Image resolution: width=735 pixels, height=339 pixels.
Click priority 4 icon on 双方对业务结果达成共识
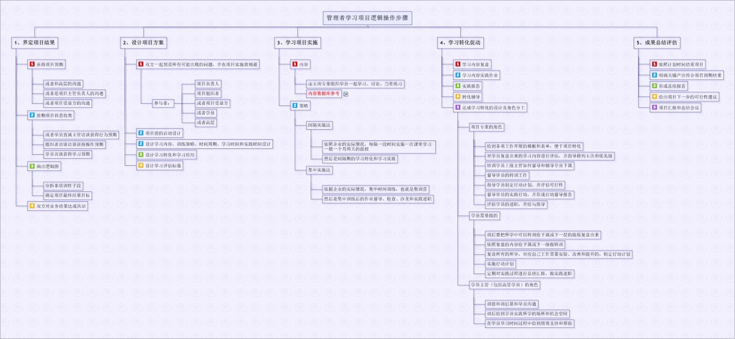[32, 206]
